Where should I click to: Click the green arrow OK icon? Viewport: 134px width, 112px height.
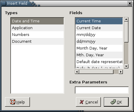click(x=113, y=102)
